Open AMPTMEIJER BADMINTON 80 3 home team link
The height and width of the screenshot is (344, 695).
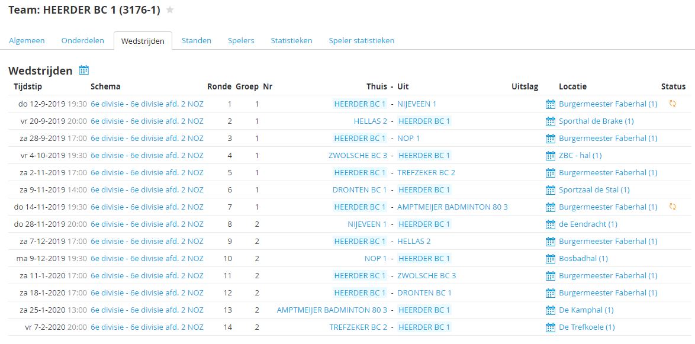click(x=332, y=310)
